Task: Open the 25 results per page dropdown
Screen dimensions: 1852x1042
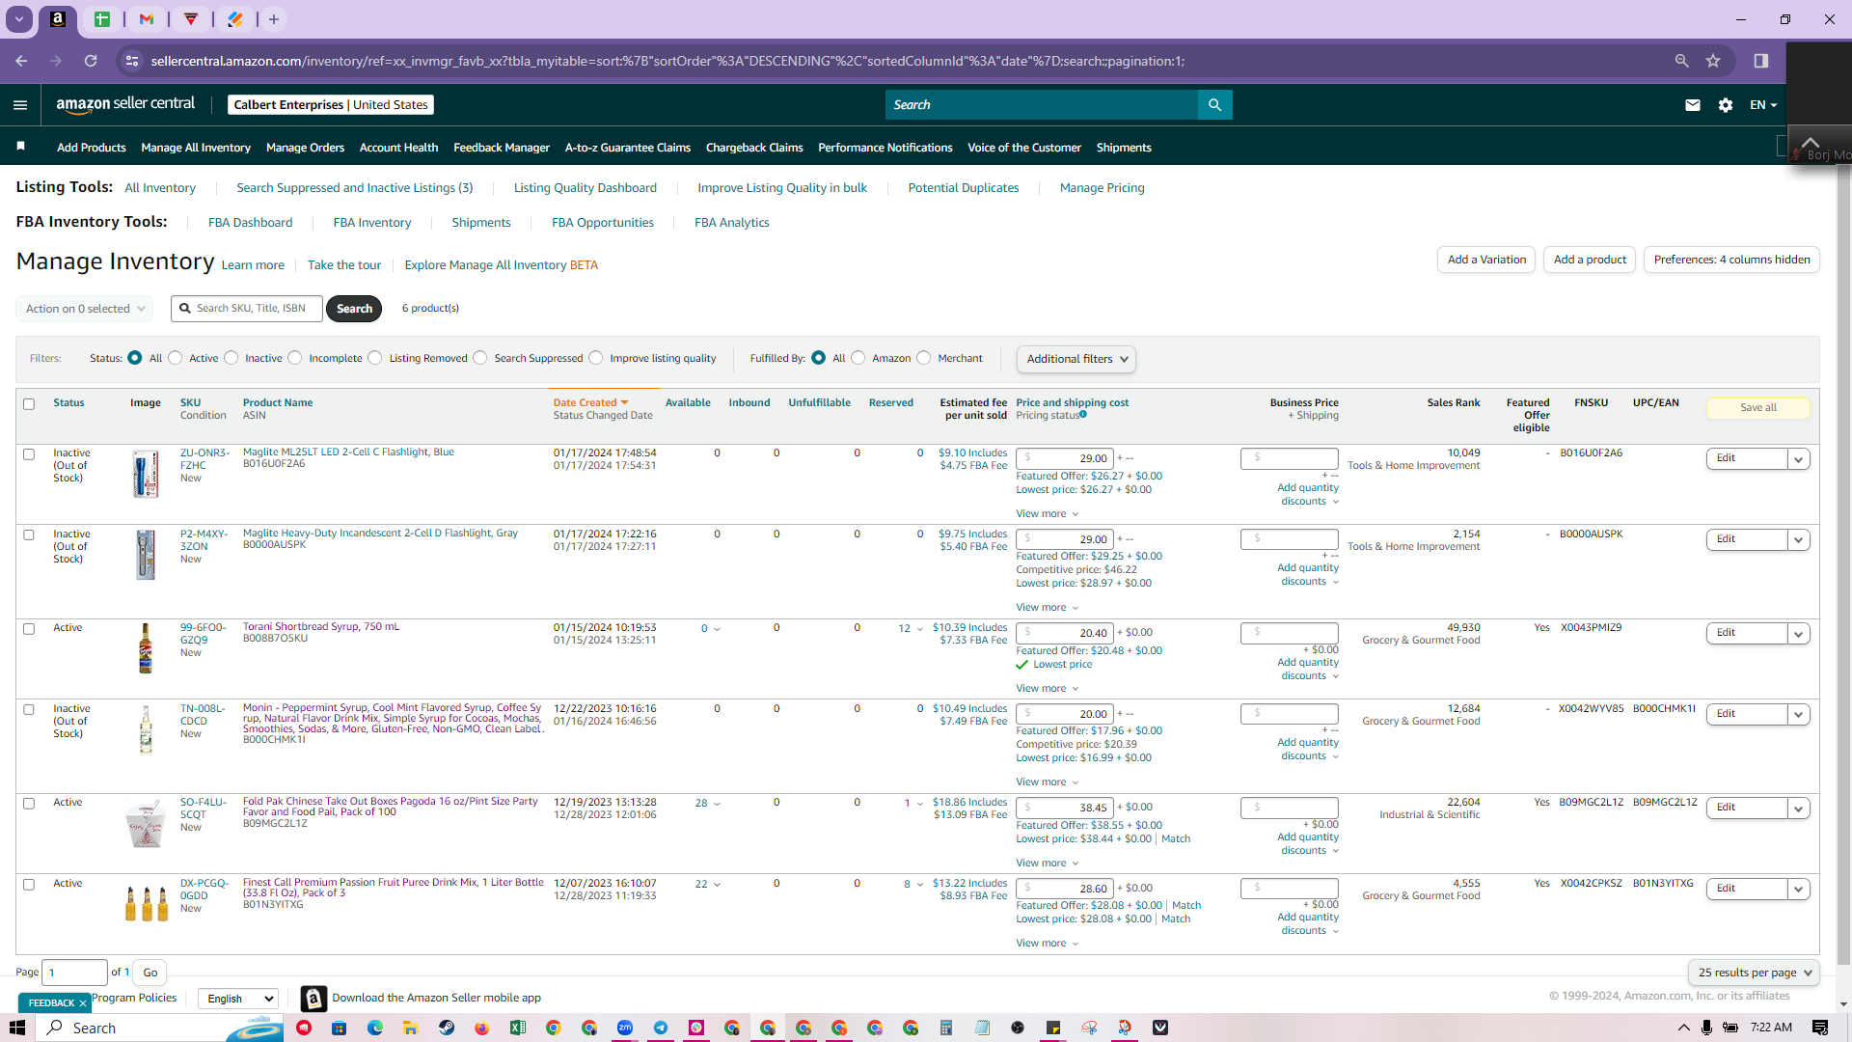Action: pos(1755,973)
